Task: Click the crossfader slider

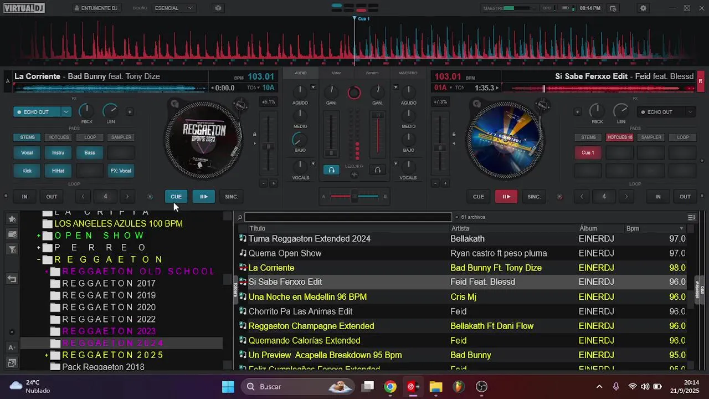Action: (354, 196)
